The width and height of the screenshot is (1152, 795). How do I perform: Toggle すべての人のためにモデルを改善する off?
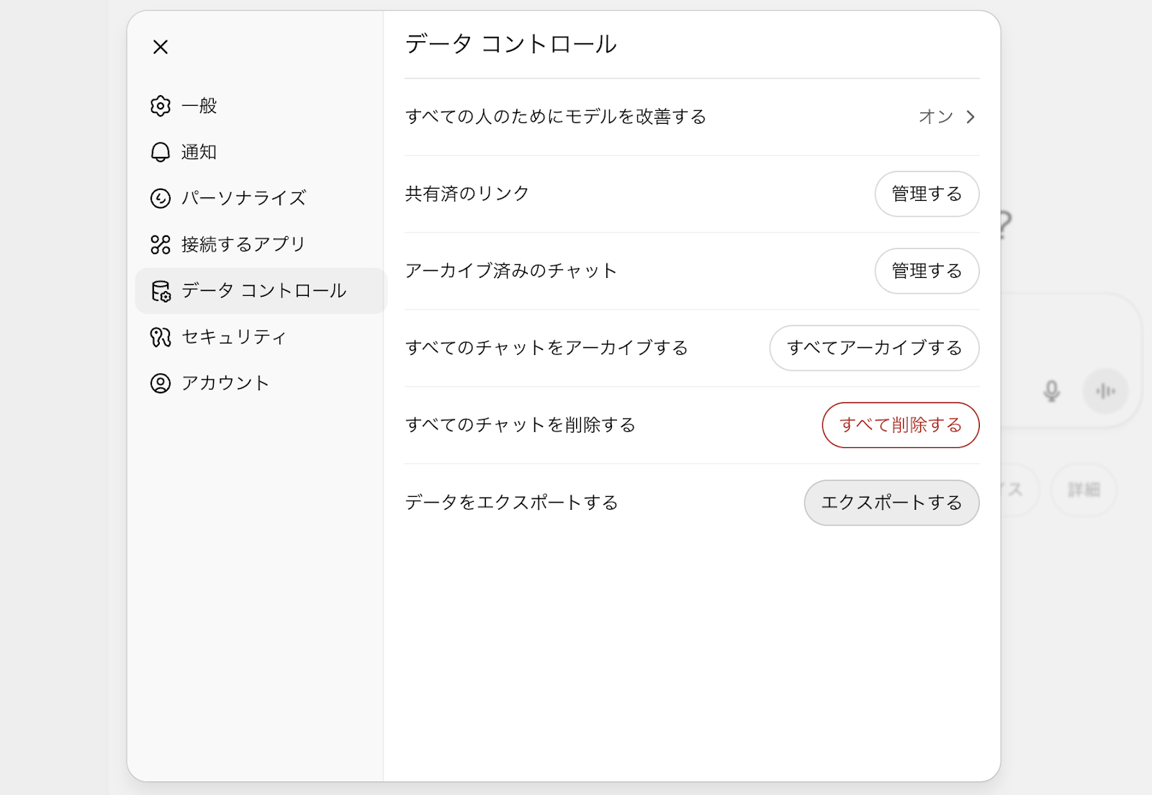935,117
